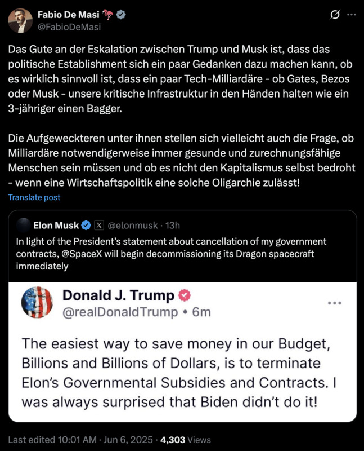The image size is (364, 451).
Task: Click the Fabio De Masi display name
Action: tap(69, 14)
